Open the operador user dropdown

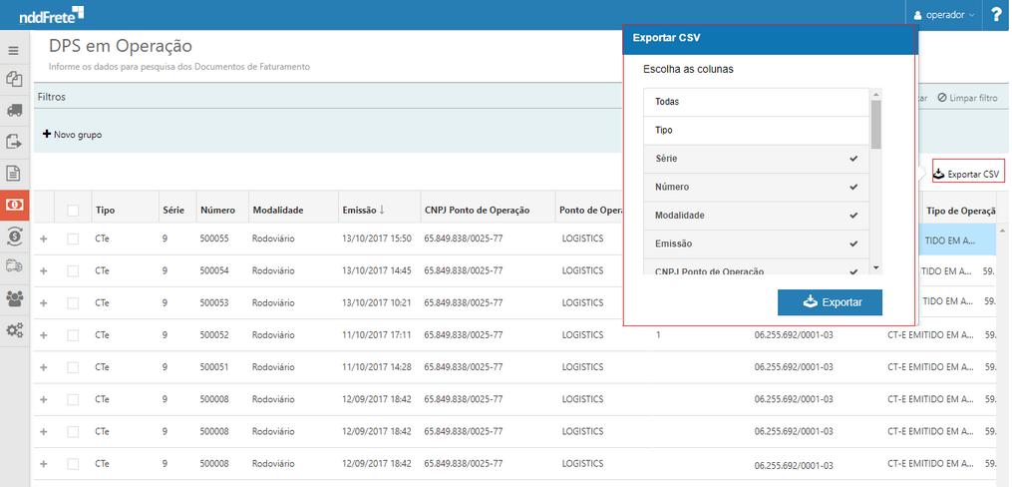(944, 15)
